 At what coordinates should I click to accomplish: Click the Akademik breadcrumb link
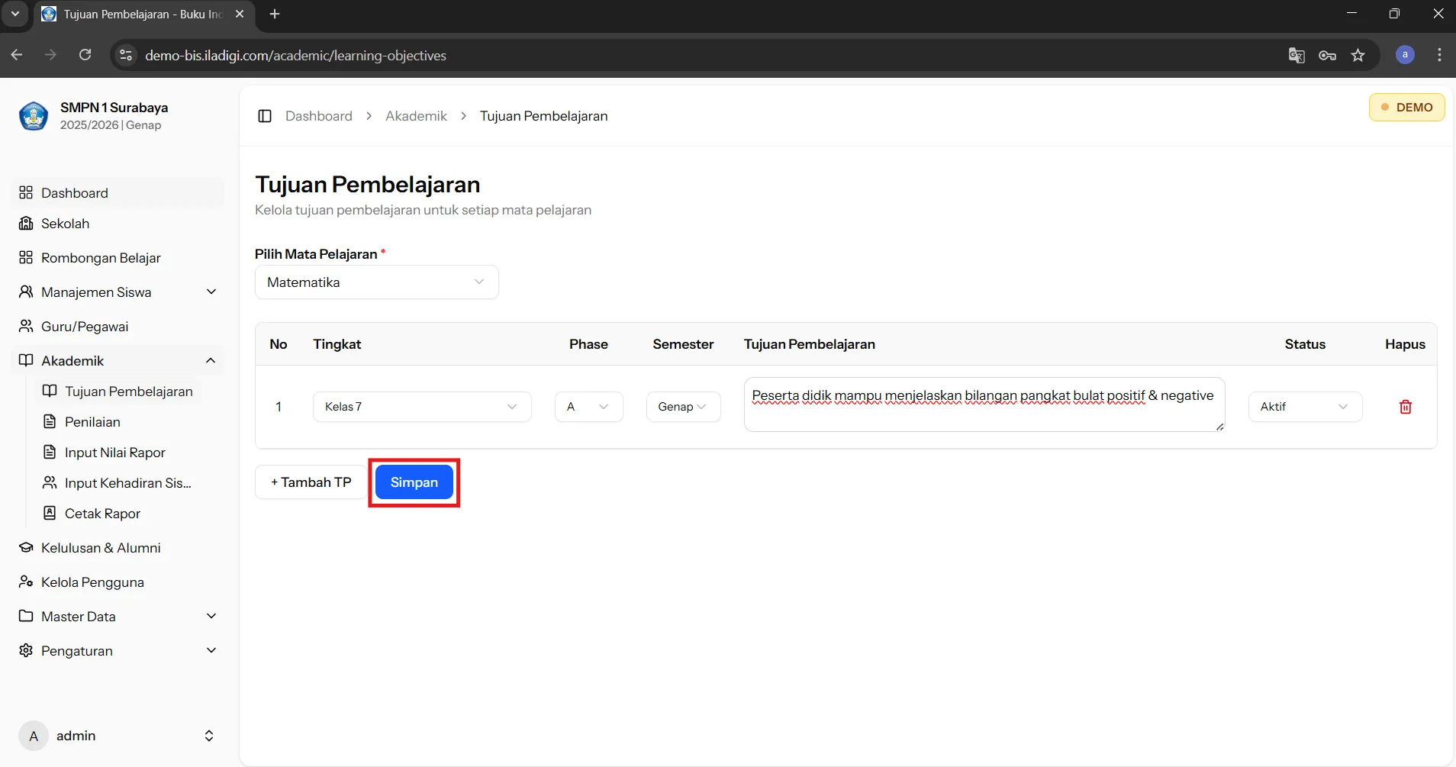pos(416,116)
